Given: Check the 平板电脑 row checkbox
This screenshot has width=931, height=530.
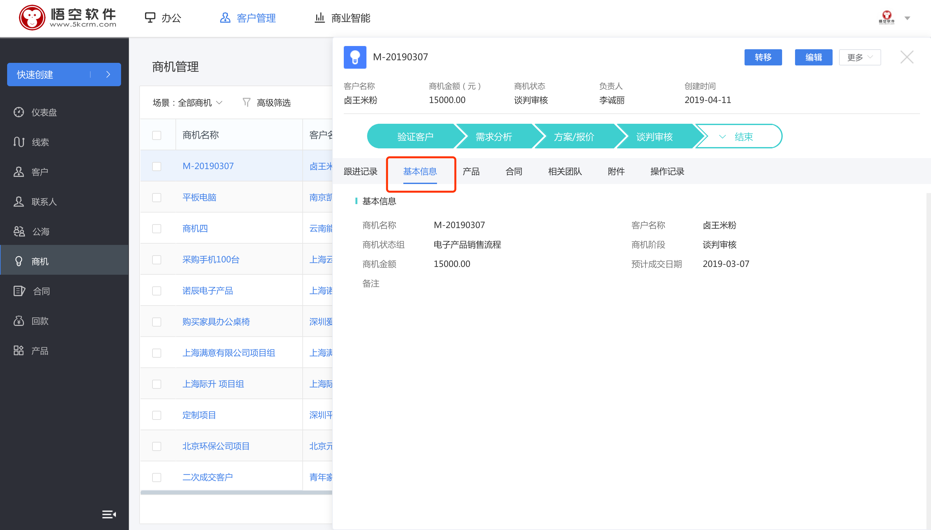Looking at the screenshot, I should [157, 198].
